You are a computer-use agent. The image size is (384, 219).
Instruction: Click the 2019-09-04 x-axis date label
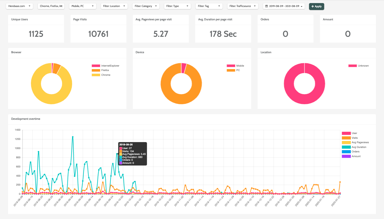pyautogui.click(x=68, y=201)
